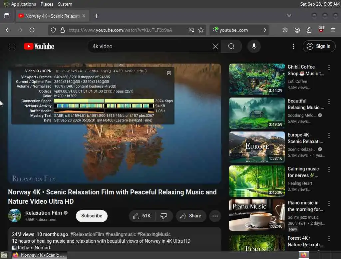Expand the list all tabs chevron

[289, 16]
